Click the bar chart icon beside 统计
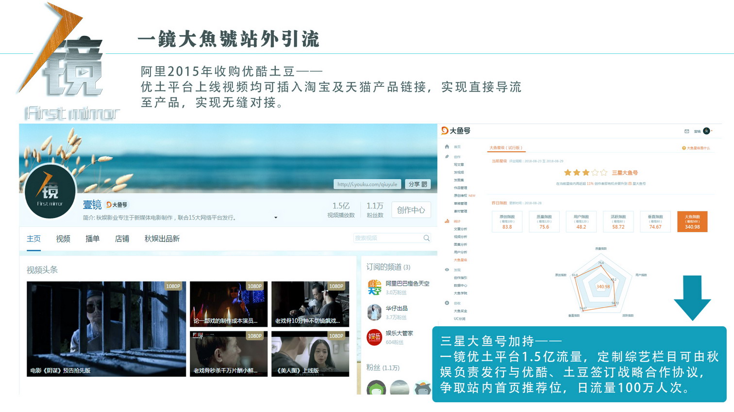 (447, 221)
